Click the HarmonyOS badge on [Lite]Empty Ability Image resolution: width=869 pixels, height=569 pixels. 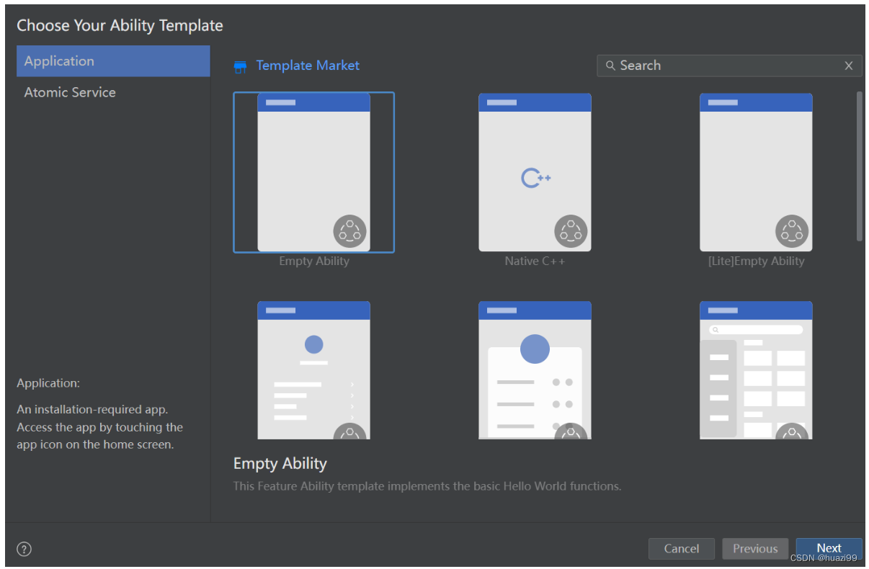(792, 231)
